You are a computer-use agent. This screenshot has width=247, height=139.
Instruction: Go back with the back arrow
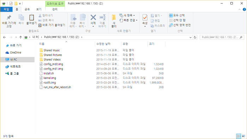point(4,37)
